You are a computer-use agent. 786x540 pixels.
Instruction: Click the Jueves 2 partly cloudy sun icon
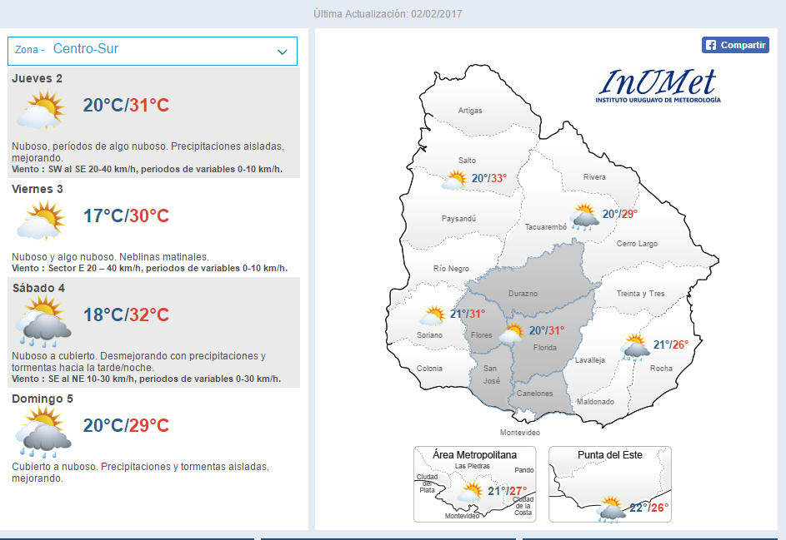click(x=41, y=110)
